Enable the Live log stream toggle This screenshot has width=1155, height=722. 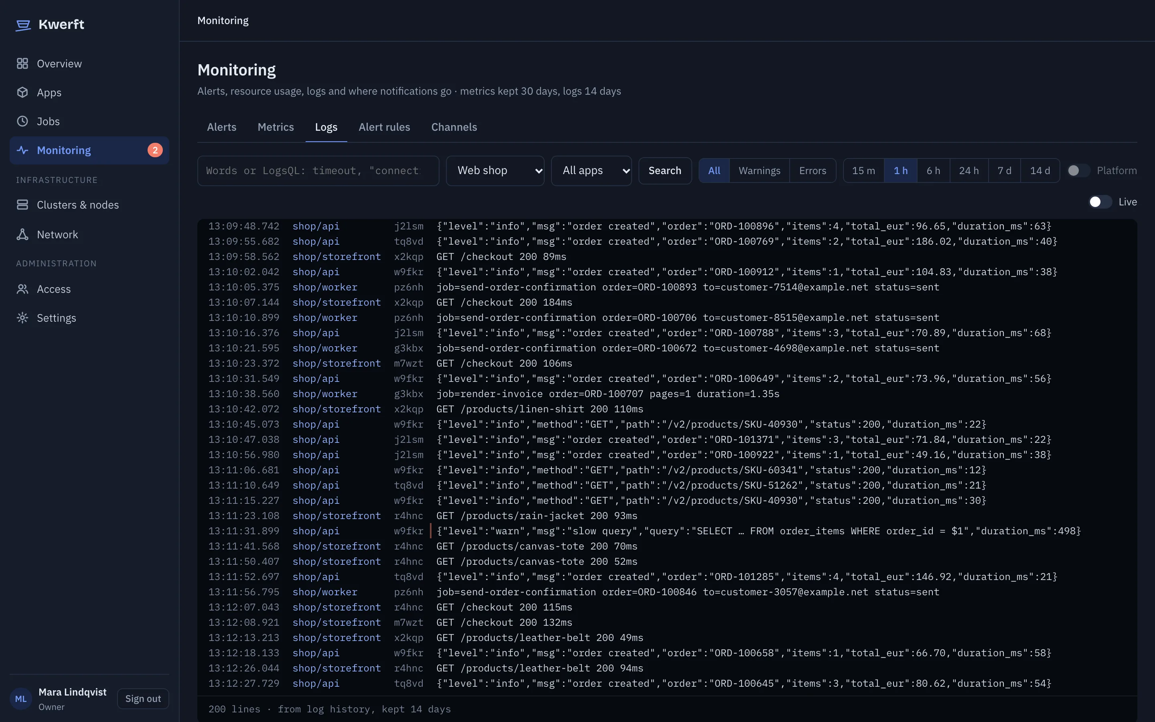coord(1100,202)
